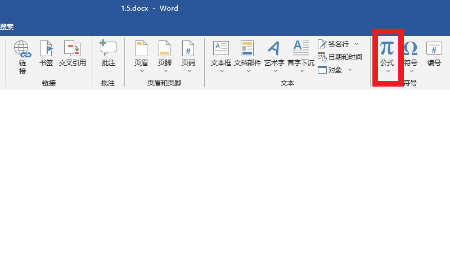Screen dimensions: 450x253
Task: Insert 编号 number via the # icon
Action: click(x=434, y=49)
